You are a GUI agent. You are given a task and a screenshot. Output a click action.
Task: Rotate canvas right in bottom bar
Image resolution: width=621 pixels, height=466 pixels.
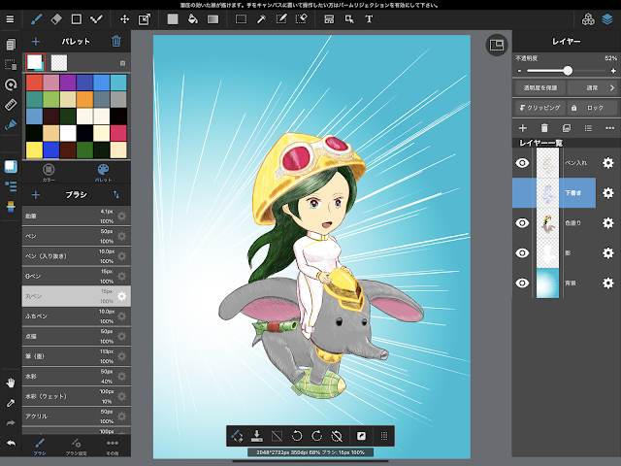coord(317,436)
